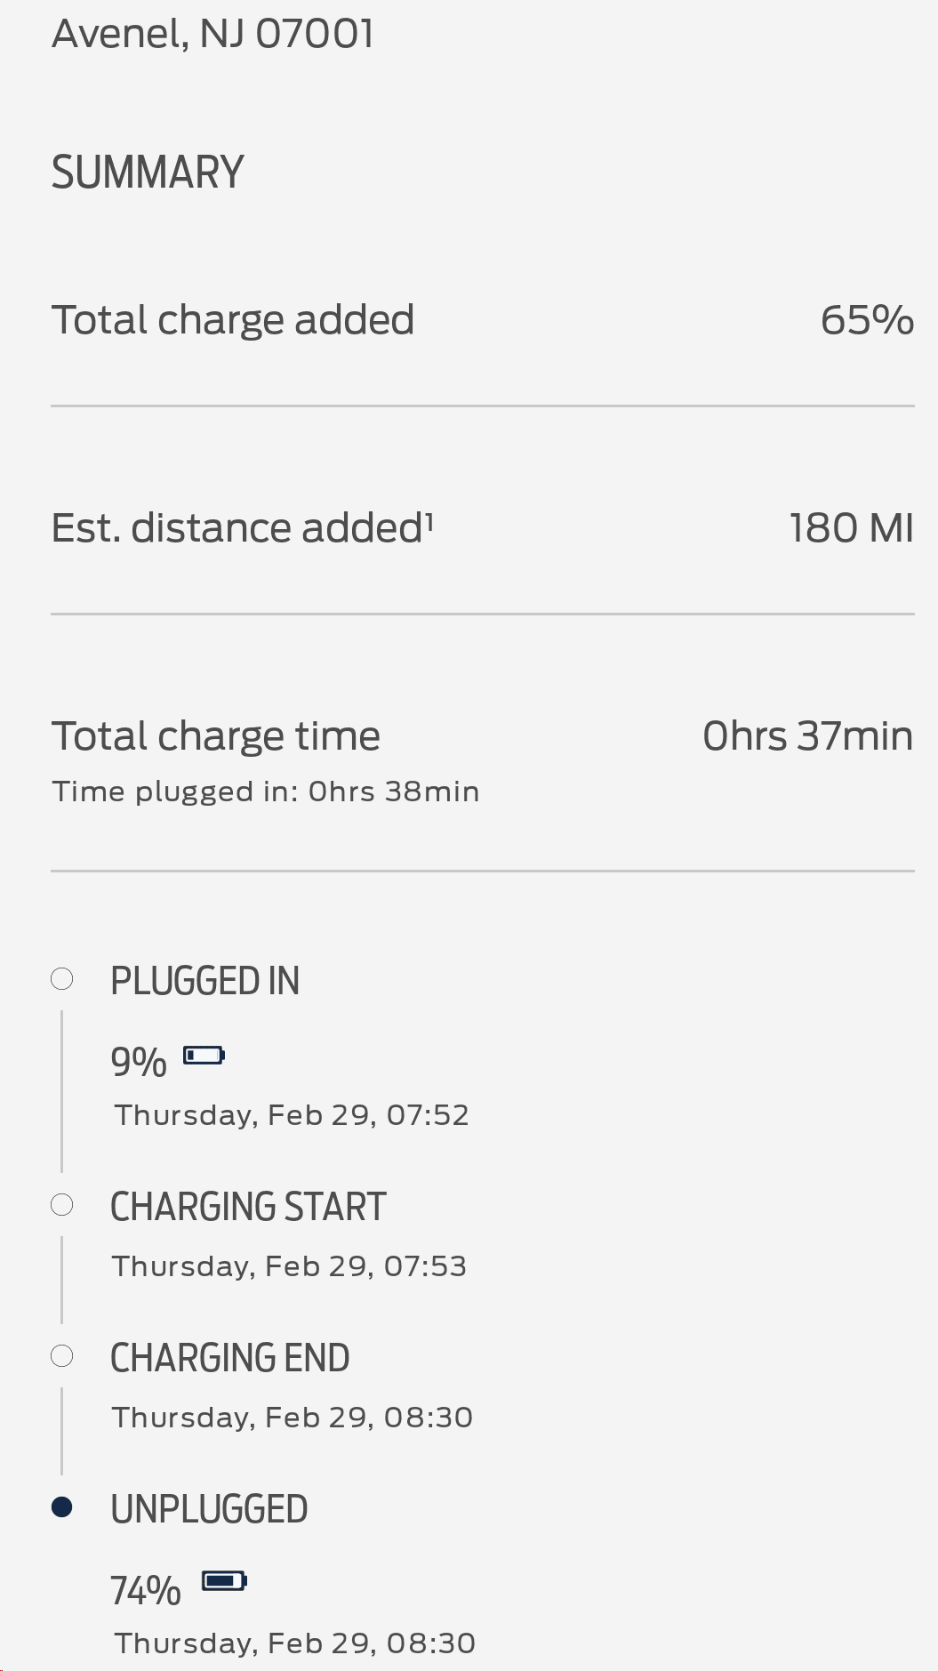Tap the Time plugged in subtext
The image size is (938, 1671).
tap(266, 791)
